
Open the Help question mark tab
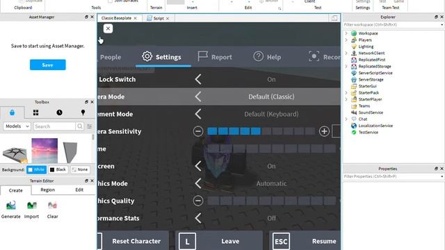[x=267, y=57]
